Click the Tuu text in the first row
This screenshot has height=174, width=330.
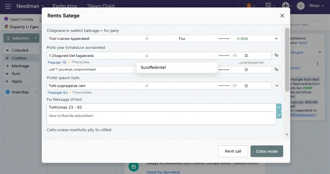[182, 39]
